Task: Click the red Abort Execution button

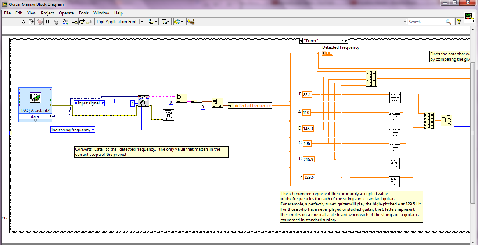Action: [x=40, y=22]
